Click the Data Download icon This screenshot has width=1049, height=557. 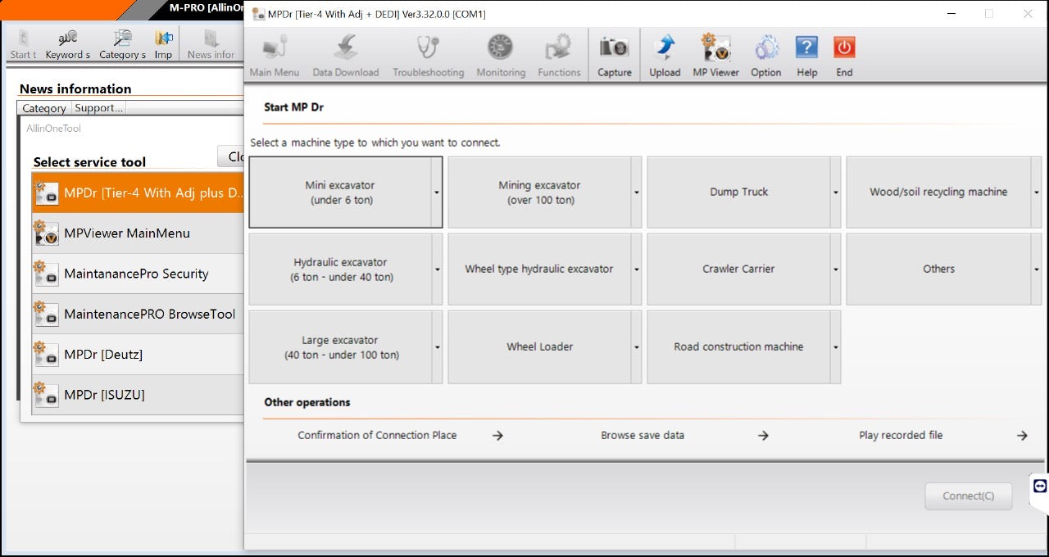tap(346, 53)
